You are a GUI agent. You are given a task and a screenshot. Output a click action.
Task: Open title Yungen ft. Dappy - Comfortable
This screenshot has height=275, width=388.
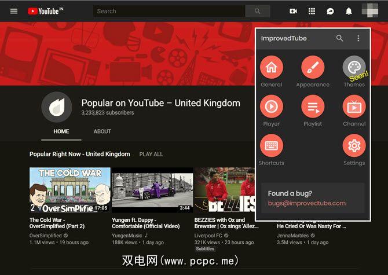coord(146,223)
